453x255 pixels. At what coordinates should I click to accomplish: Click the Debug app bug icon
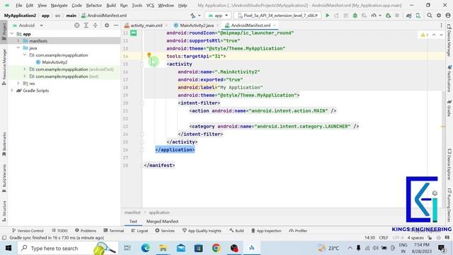[x=355, y=16]
